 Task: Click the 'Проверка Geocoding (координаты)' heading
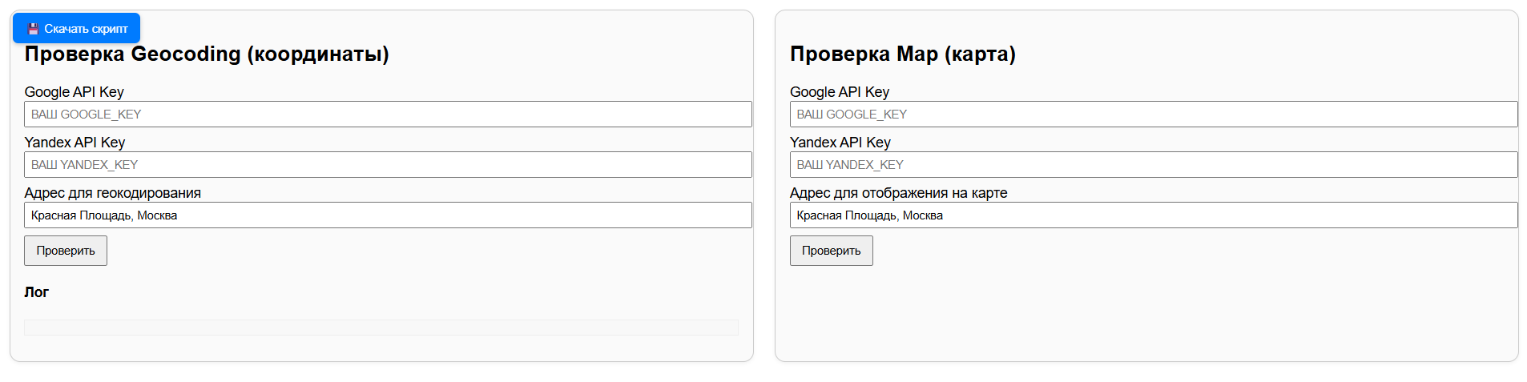207,54
